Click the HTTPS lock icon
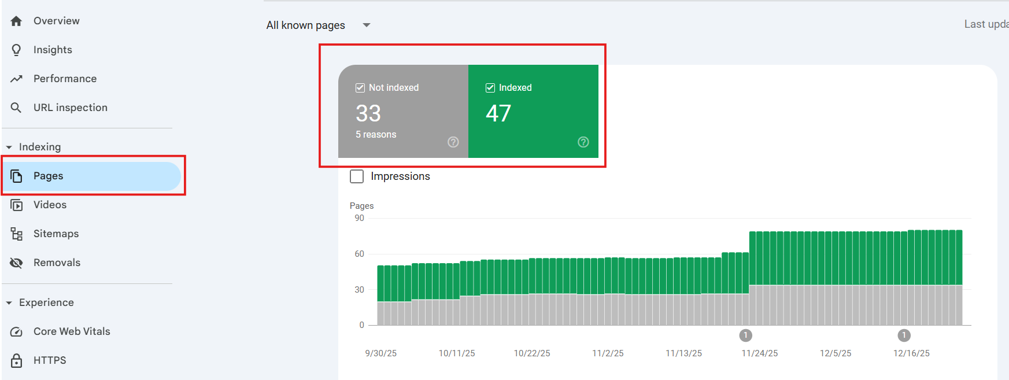This screenshot has width=1009, height=380. click(x=17, y=360)
